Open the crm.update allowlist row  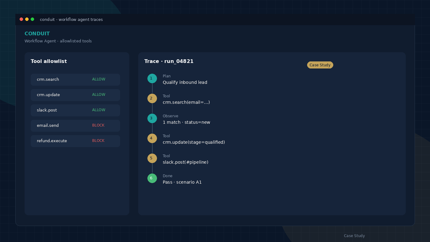coord(75,95)
